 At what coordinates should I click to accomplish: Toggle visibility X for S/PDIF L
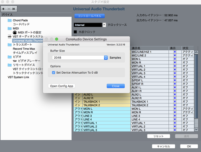click(175, 80)
